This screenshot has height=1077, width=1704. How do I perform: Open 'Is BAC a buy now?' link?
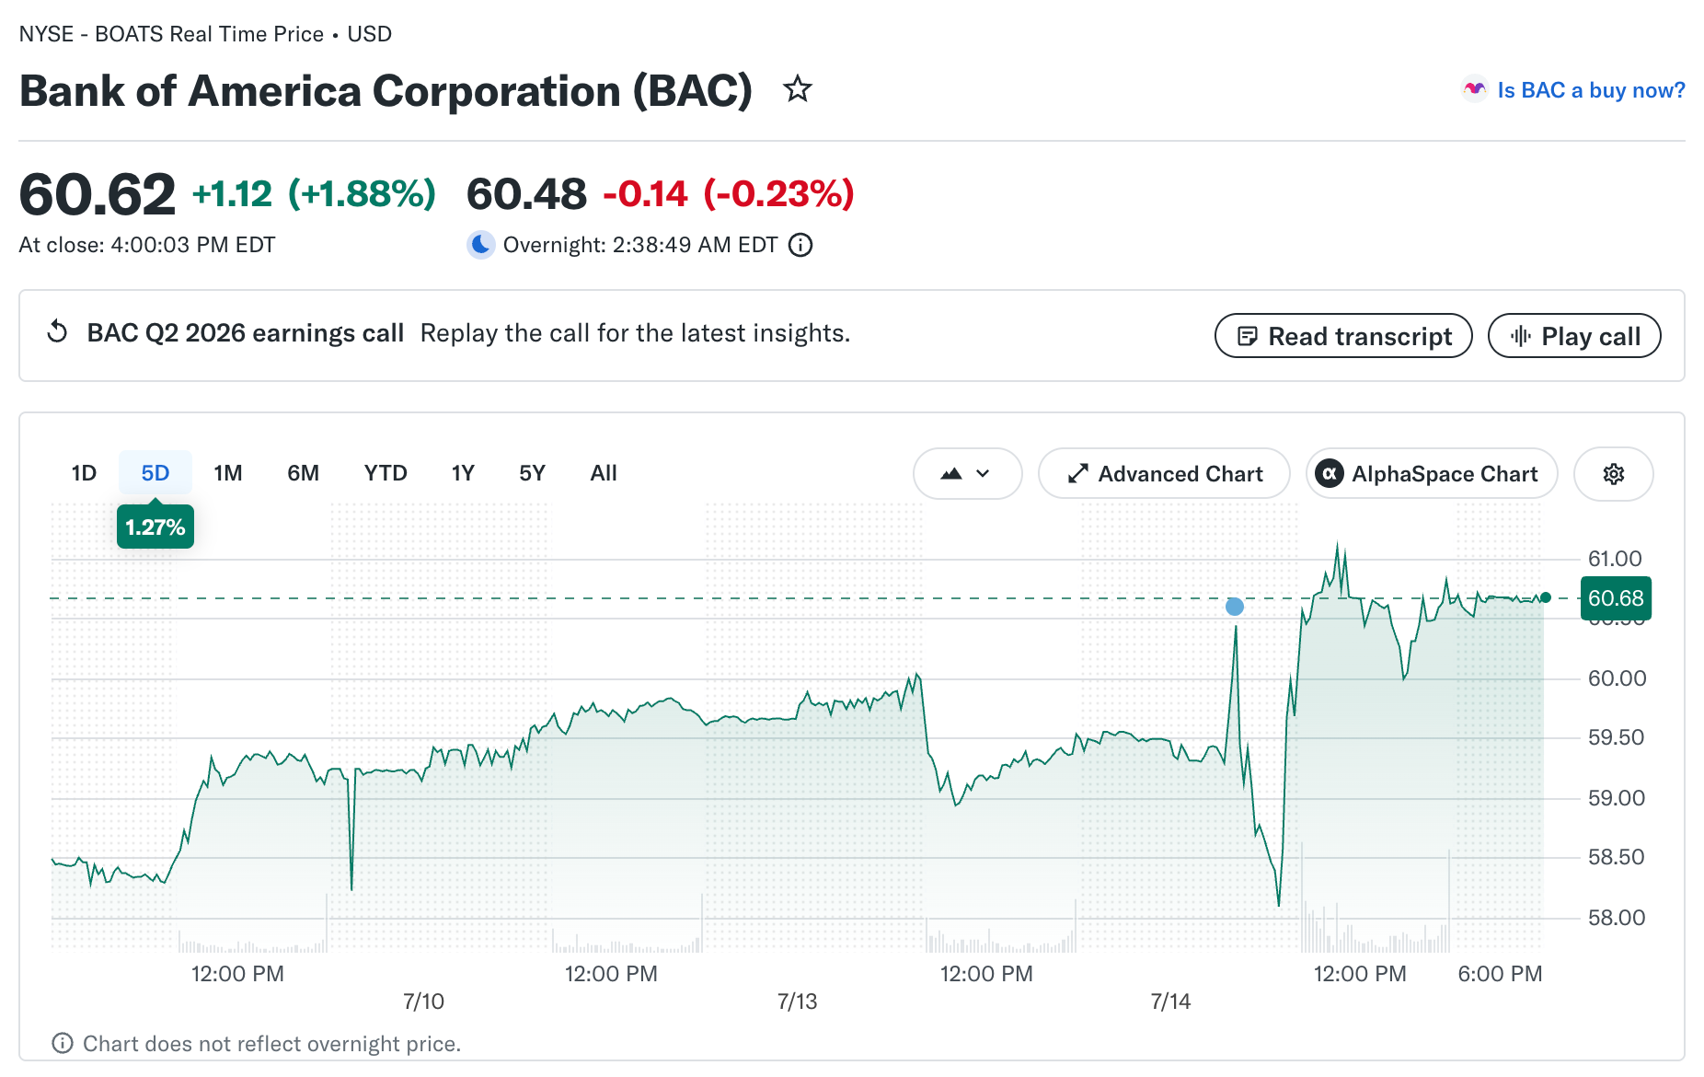click(x=1591, y=90)
